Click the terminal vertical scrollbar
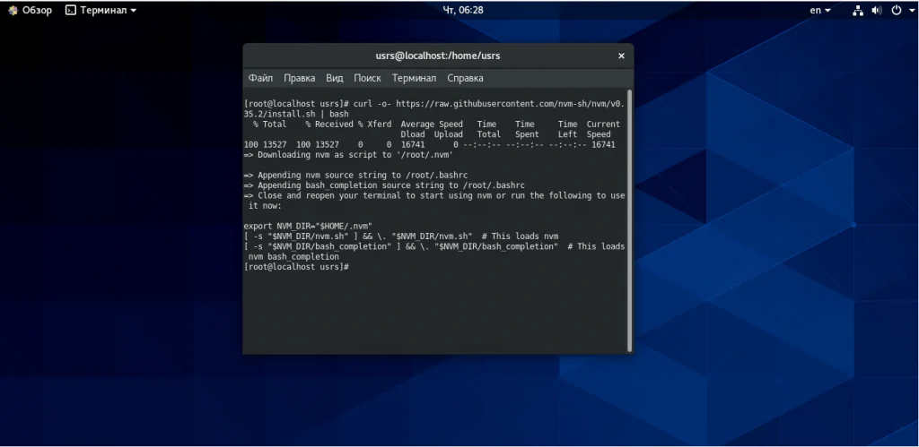919x447 pixels. point(629,220)
